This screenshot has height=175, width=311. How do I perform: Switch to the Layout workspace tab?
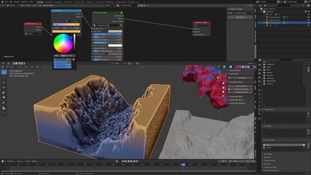tap(40, 2)
